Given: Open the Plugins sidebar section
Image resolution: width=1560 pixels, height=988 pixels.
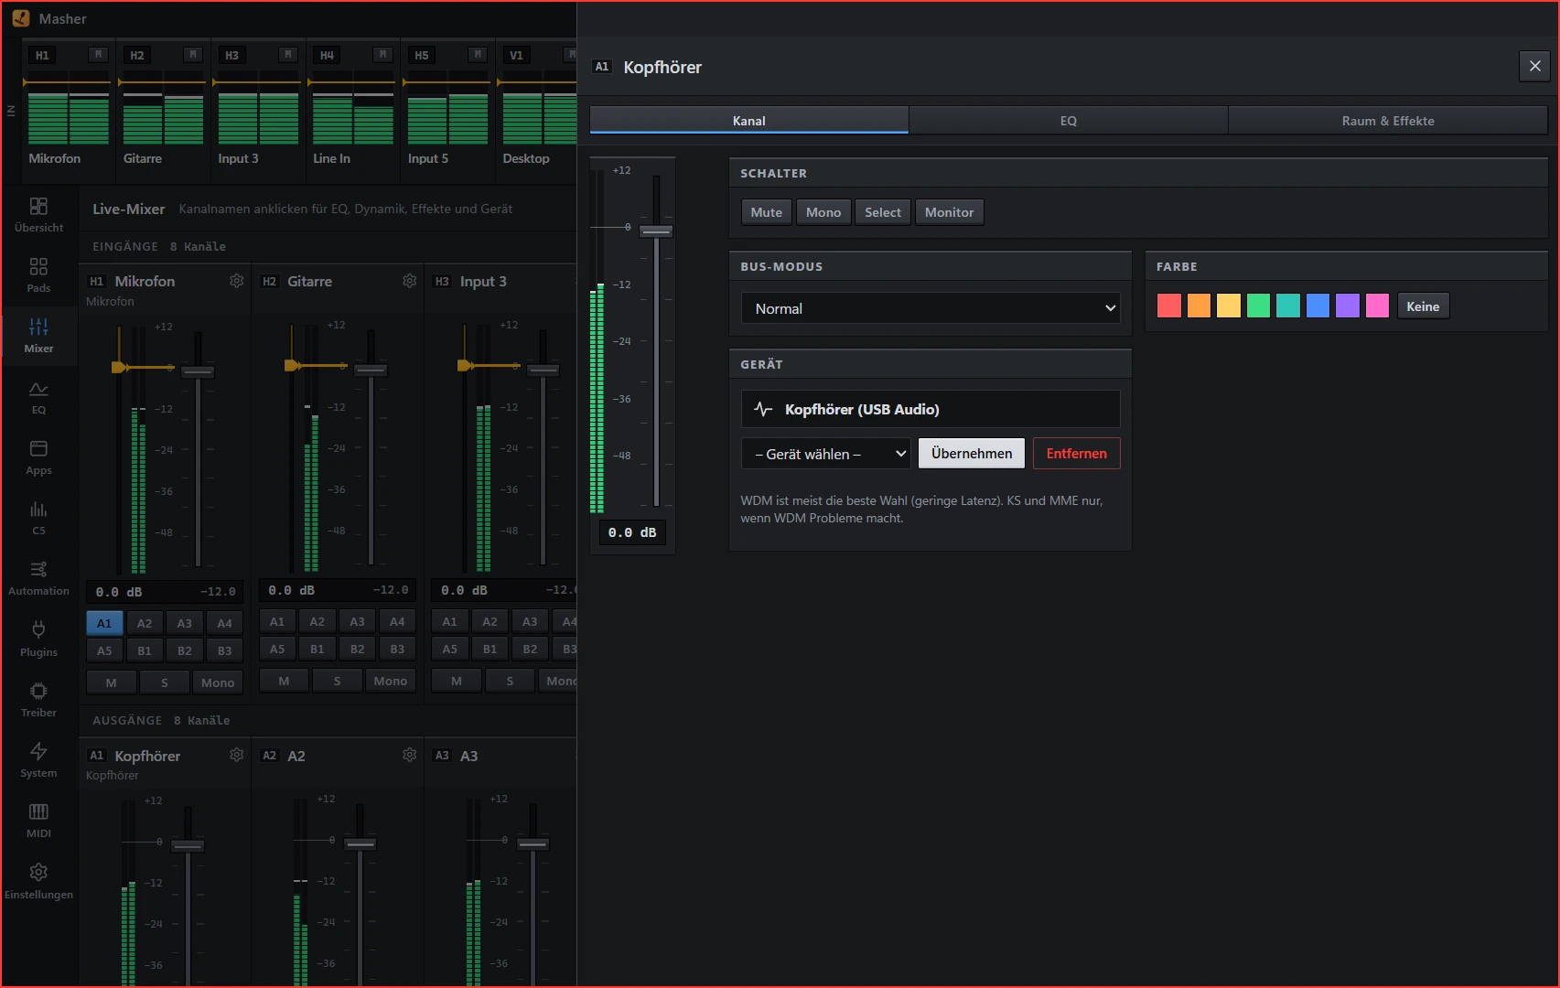Looking at the screenshot, I should point(38,639).
